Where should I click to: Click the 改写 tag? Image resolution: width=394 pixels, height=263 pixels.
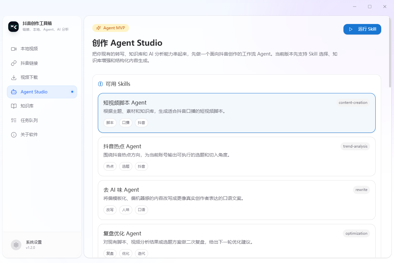[x=110, y=210]
